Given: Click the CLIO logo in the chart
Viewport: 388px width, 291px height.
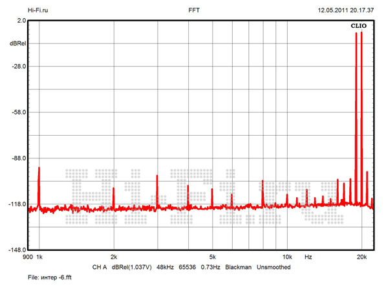Looking at the screenshot, I should pos(358,26).
